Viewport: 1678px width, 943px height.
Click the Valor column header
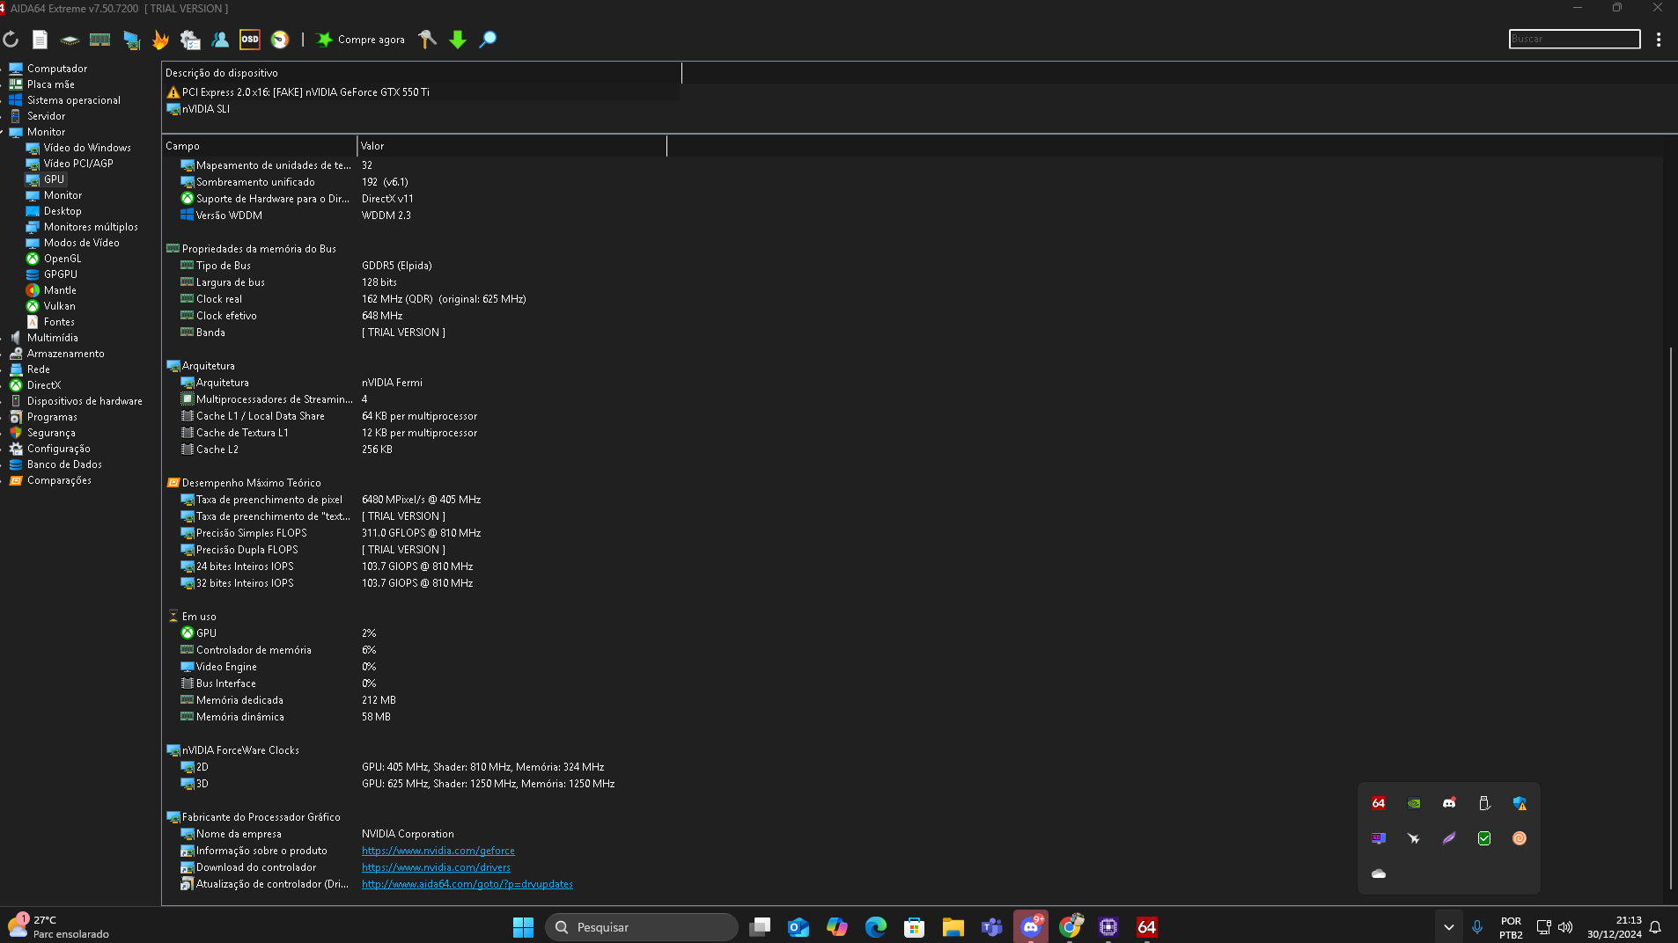pos(511,146)
